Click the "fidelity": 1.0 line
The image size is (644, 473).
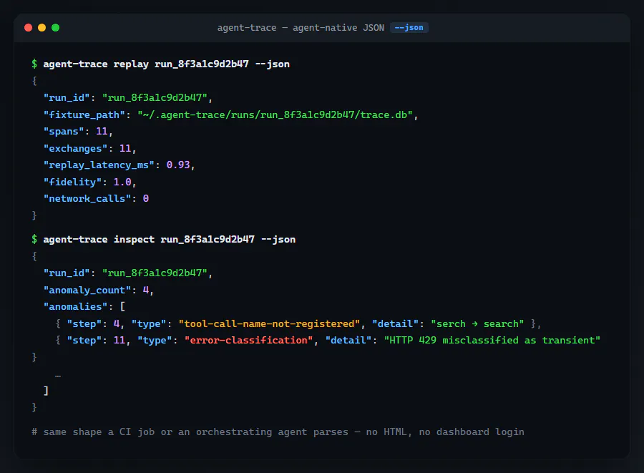(89, 182)
